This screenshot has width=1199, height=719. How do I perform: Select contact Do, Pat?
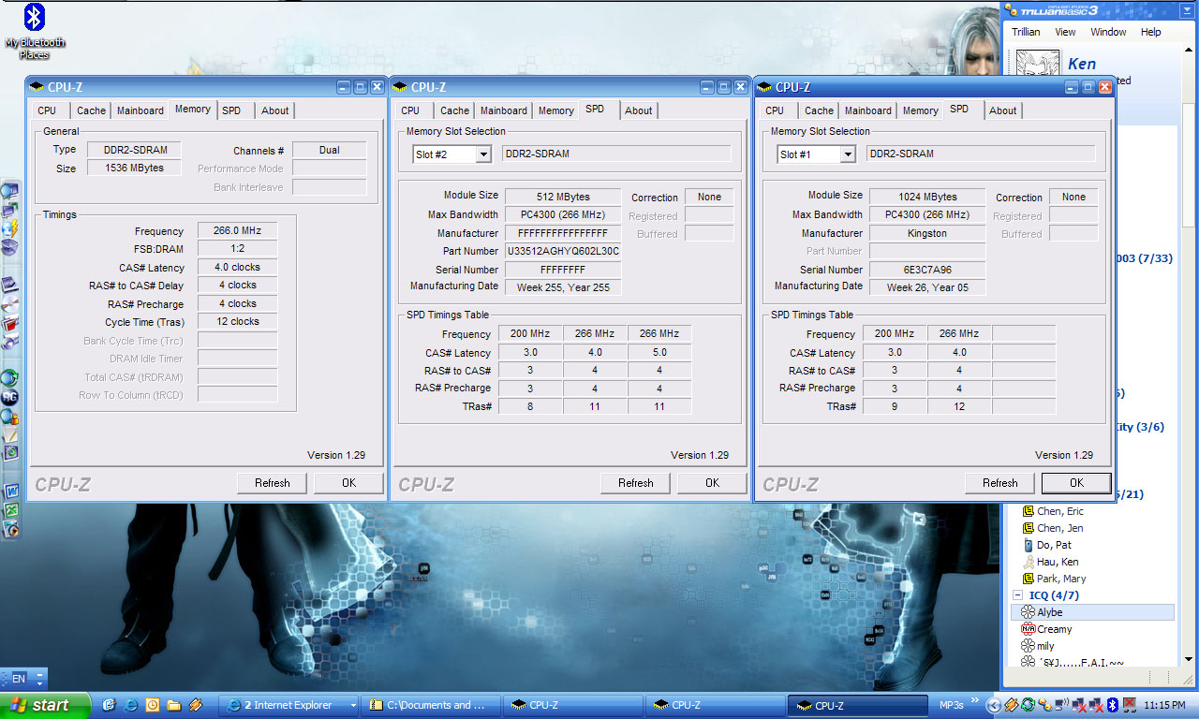pos(1054,545)
